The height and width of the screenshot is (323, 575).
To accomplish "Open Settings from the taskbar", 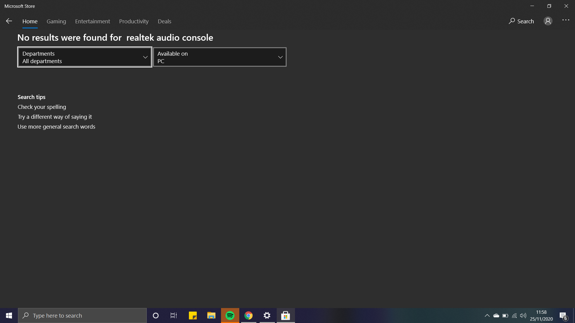I will pyautogui.click(x=267, y=316).
